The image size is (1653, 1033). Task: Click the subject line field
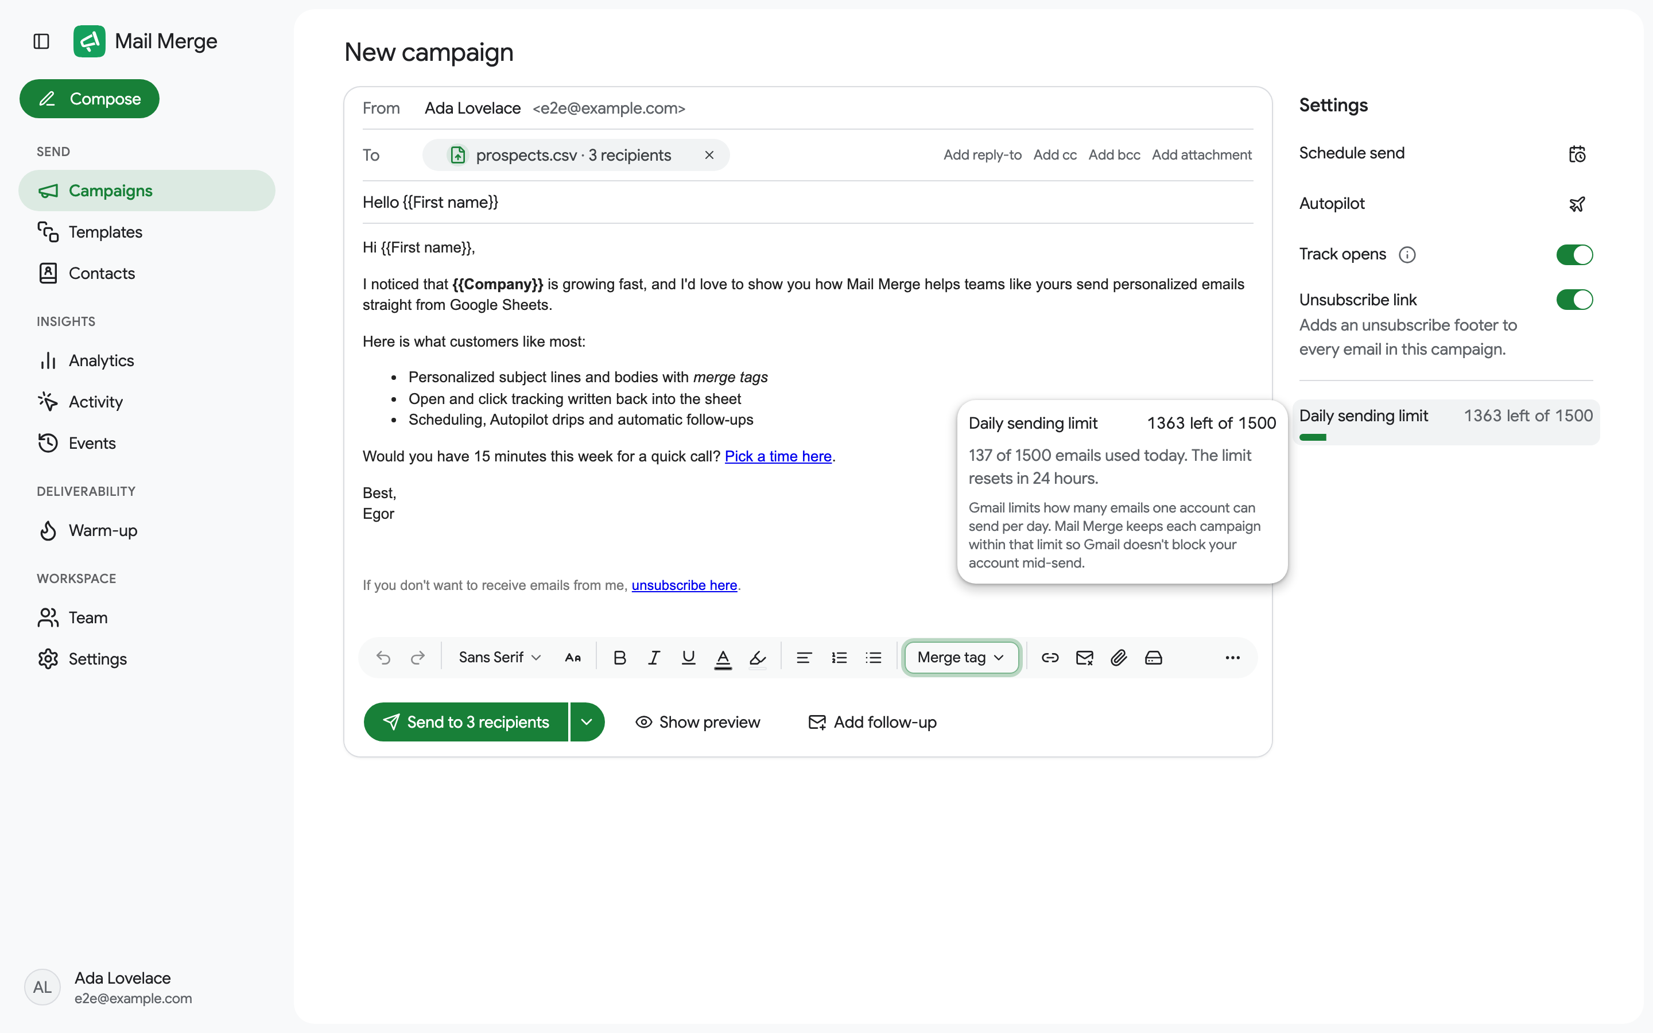pyautogui.click(x=808, y=202)
